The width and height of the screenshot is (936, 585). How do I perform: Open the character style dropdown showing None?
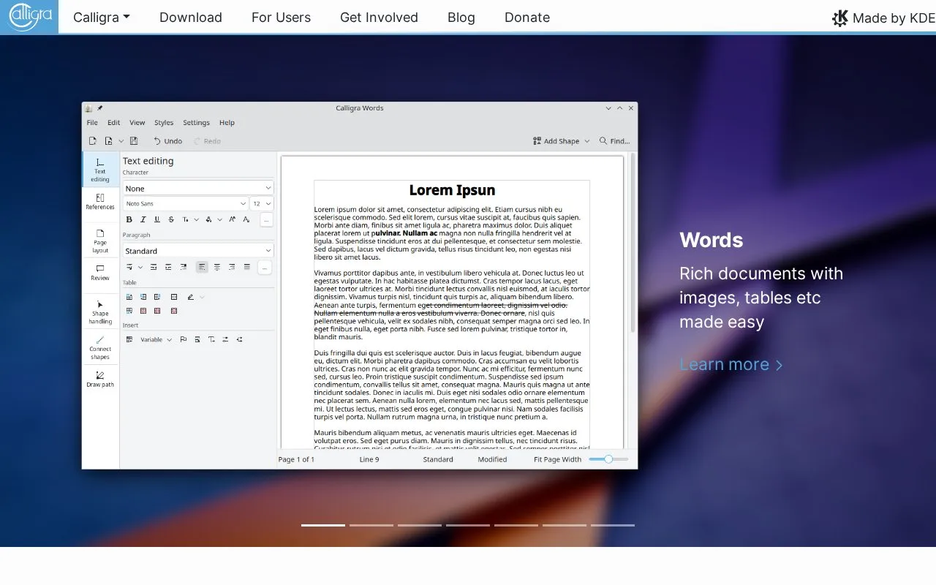click(x=198, y=188)
